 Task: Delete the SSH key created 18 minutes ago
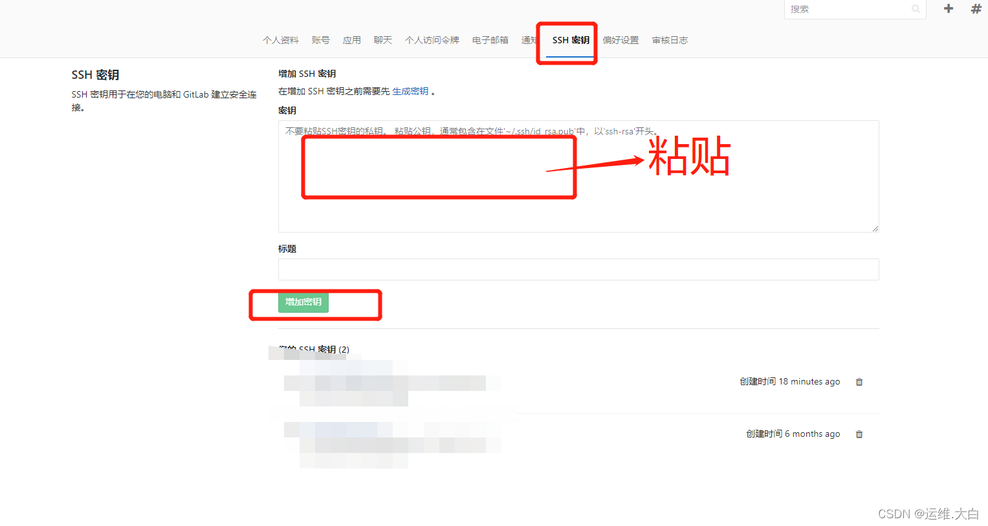[859, 381]
